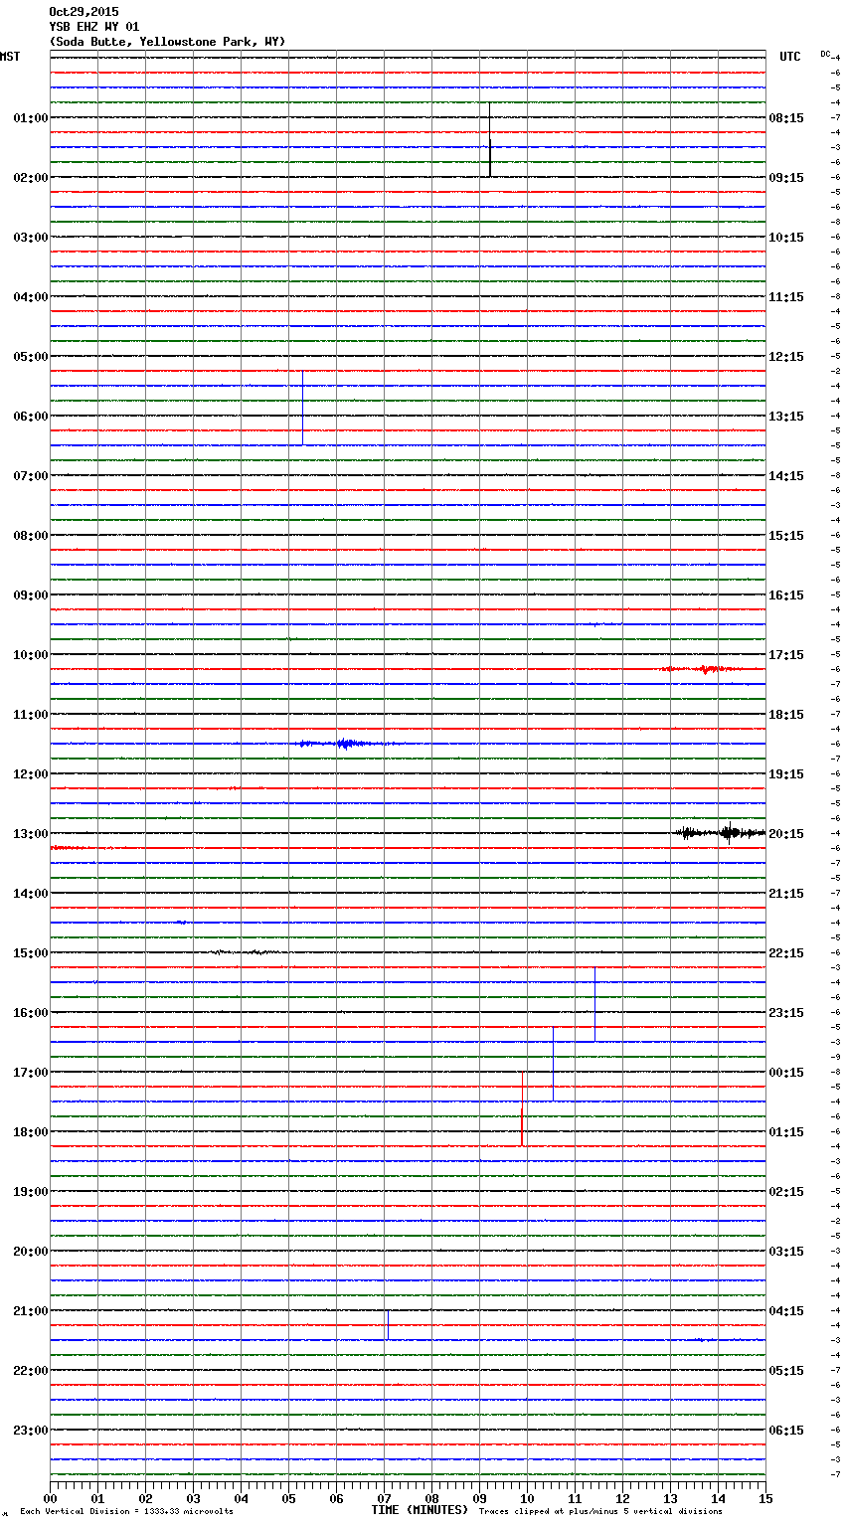The width and height of the screenshot is (845, 1525).
Task: Click the vertical division 1333.33 microvolts note
Action: 127,1511
